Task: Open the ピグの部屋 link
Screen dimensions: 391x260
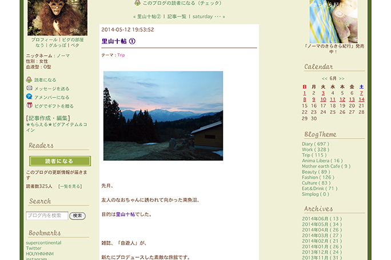Action: [73, 40]
